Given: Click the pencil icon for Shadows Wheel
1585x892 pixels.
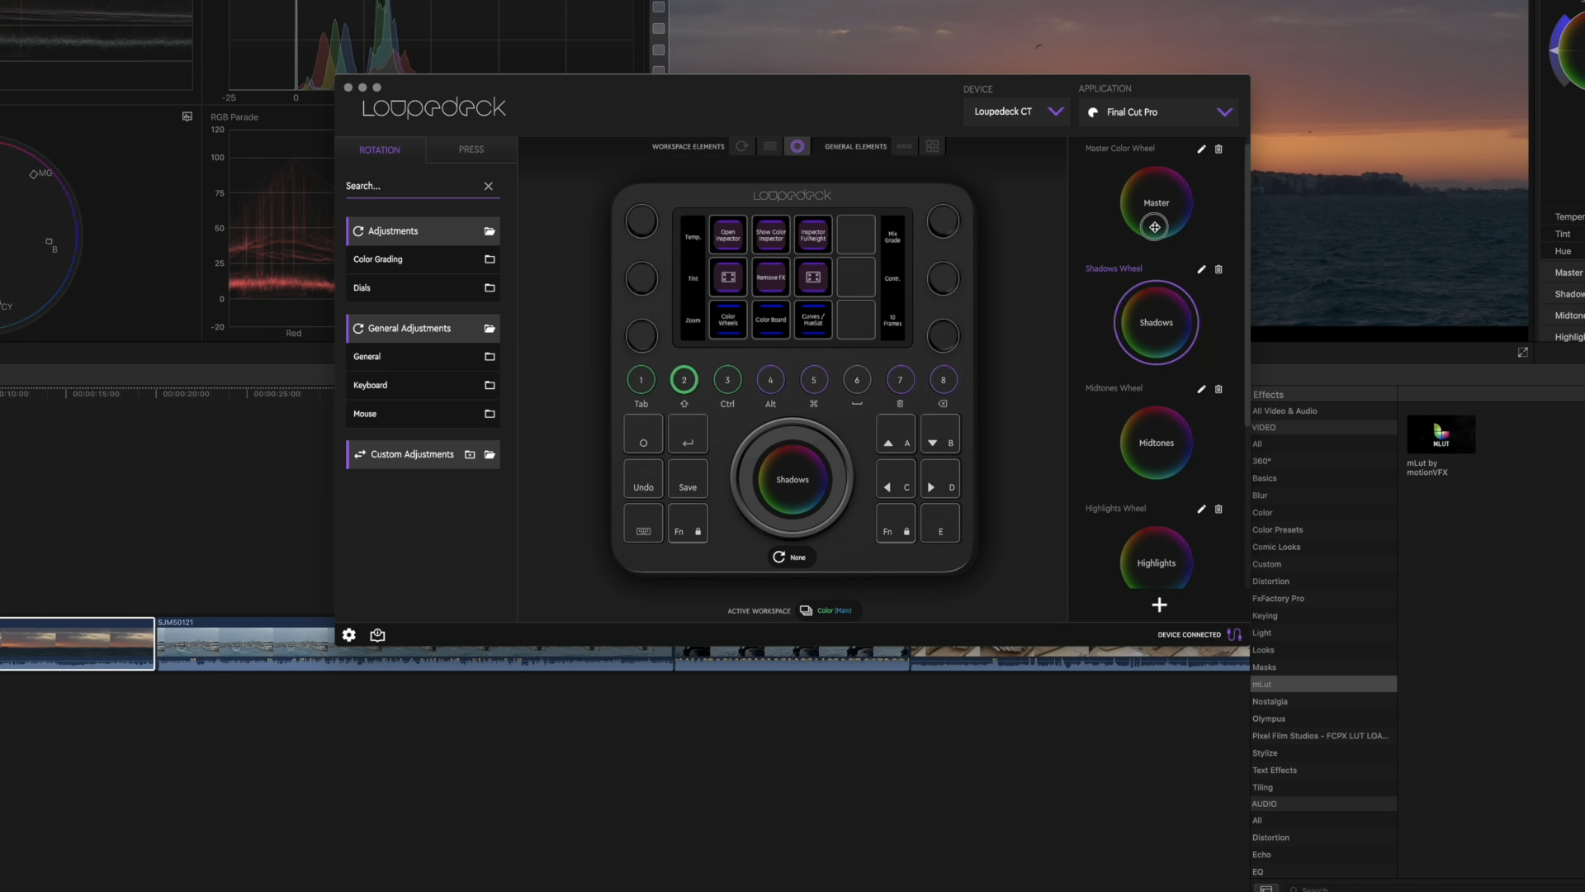Looking at the screenshot, I should (1201, 269).
